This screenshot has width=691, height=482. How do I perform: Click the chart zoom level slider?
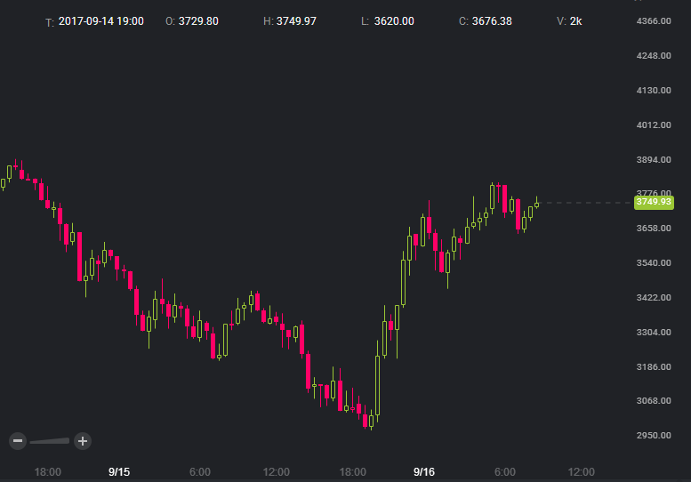pyautogui.click(x=50, y=440)
